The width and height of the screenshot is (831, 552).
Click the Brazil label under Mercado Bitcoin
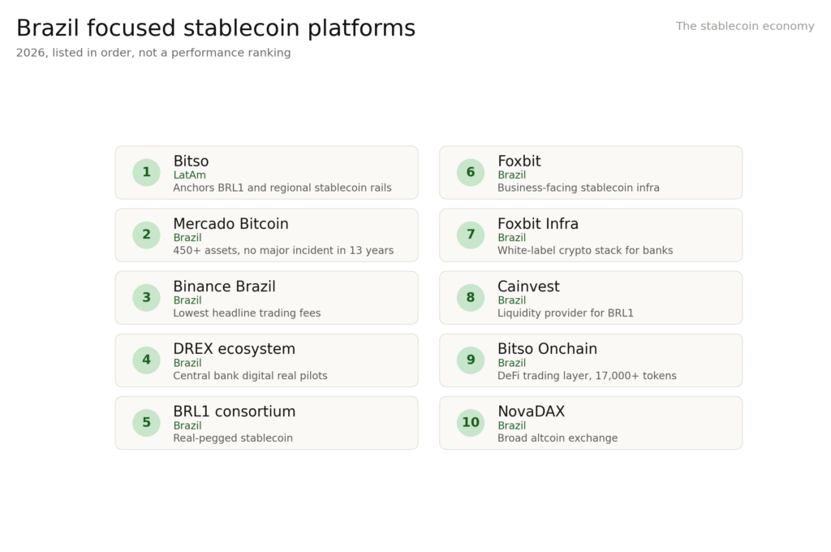pos(187,238)
